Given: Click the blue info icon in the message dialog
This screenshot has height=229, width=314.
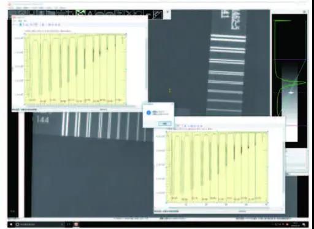Looking at the screenshot, I should (148, 113).
